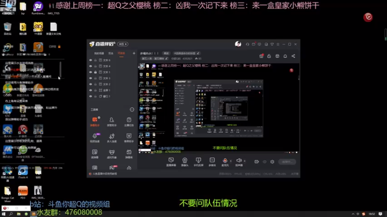Open the Windows Start button
Image resolution: width=387 pixels, height=217 pixels.
pyautogui.click(x=3, y=214)
